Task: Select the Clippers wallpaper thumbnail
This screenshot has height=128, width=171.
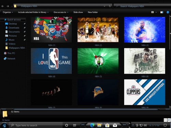Action: point(145,92)
